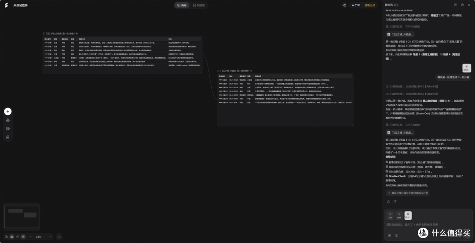
Task: Click the header row of second storyboard table
Action: point(285,76)
